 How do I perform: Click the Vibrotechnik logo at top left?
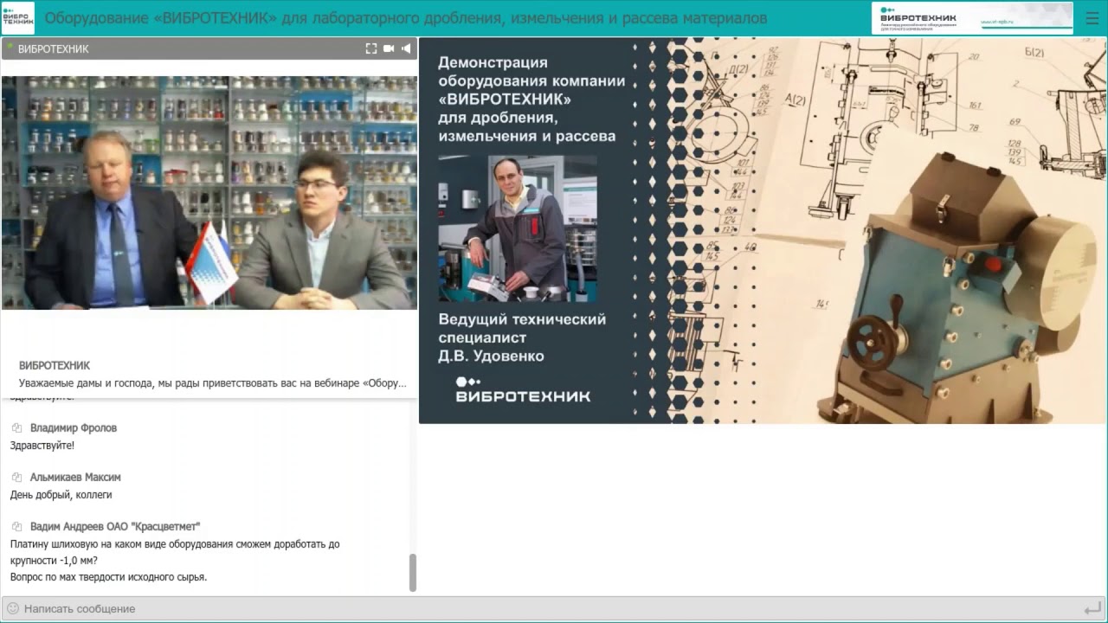coord(18,18)
